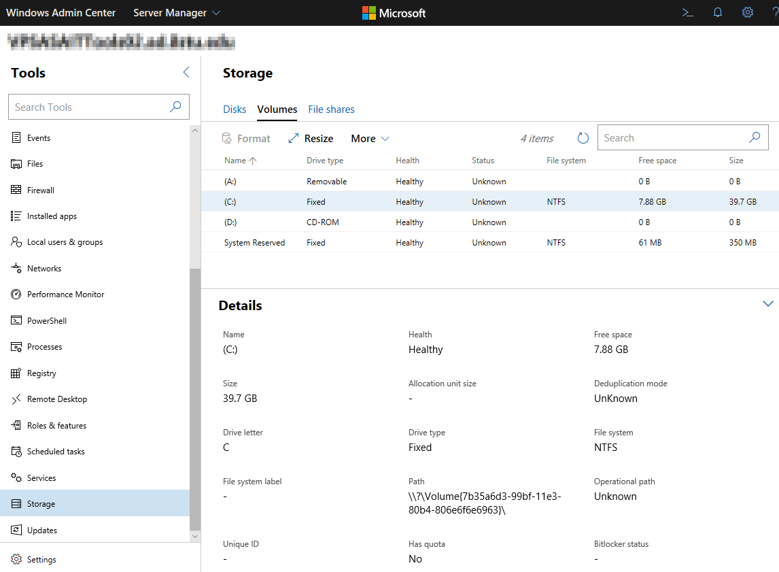Viewport: 779px width, 572px height.
Task: Click the 350 MB size cell
Action: 743,243
